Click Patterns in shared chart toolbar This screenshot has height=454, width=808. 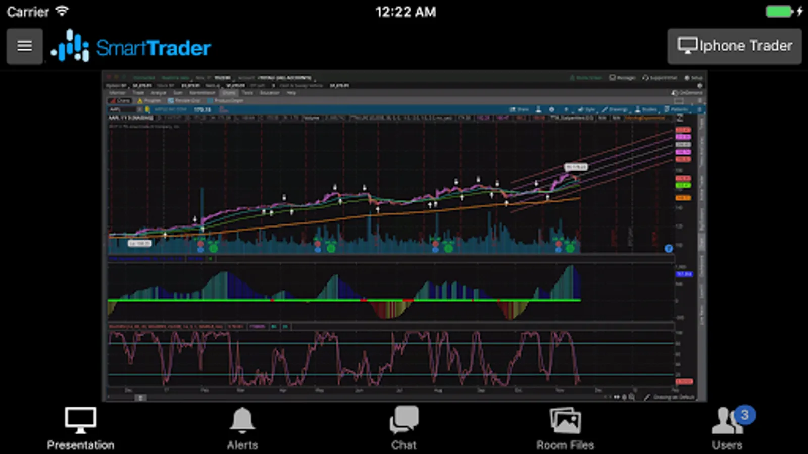pyautogui.click(x=677, y=109)
